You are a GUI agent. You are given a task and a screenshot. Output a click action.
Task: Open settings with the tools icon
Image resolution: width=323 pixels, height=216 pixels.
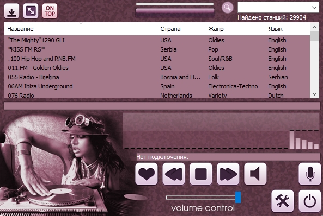tap(282, 201)
